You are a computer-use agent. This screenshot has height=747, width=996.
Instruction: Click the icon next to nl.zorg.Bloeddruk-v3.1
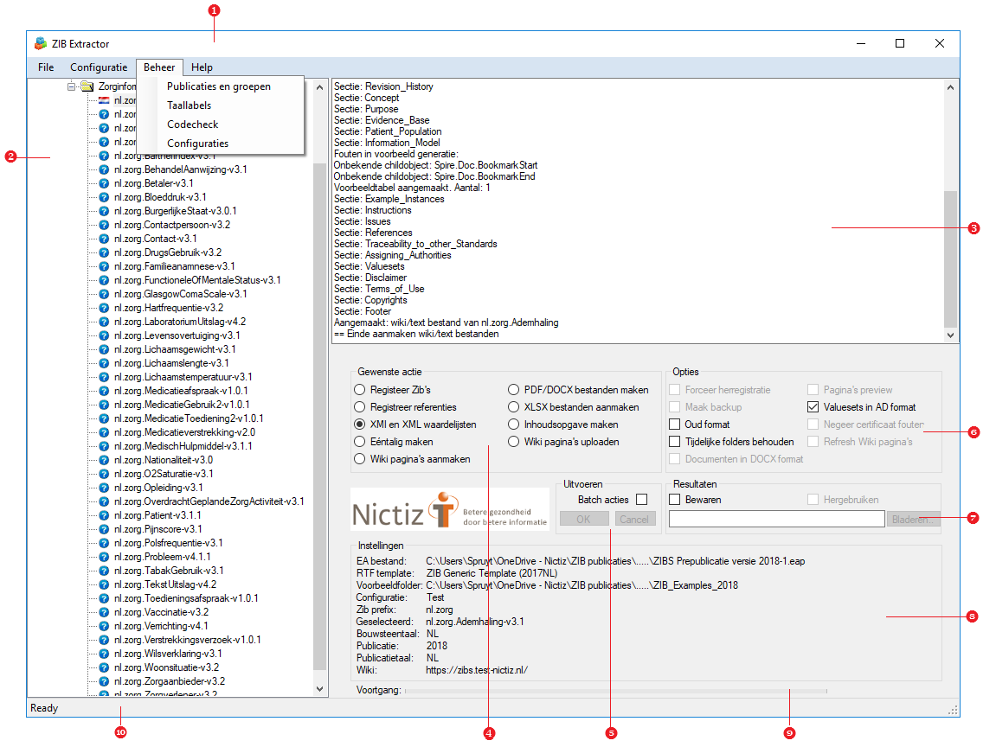click(x=104, y=197)
